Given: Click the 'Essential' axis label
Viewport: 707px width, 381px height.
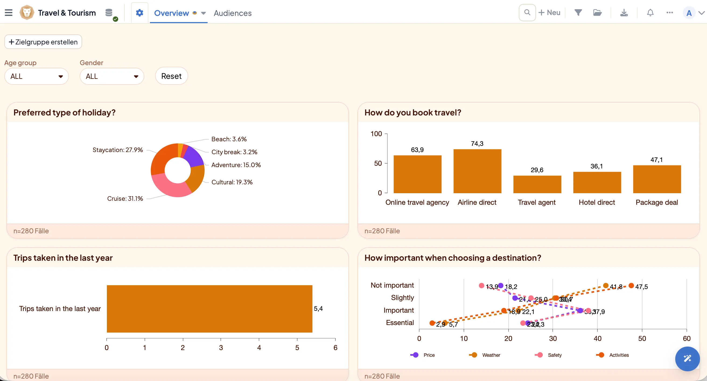Looking at the screenshot, I should coord(400,323).
